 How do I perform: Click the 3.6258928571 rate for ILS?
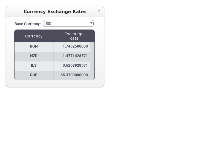(x=75, y=66)
